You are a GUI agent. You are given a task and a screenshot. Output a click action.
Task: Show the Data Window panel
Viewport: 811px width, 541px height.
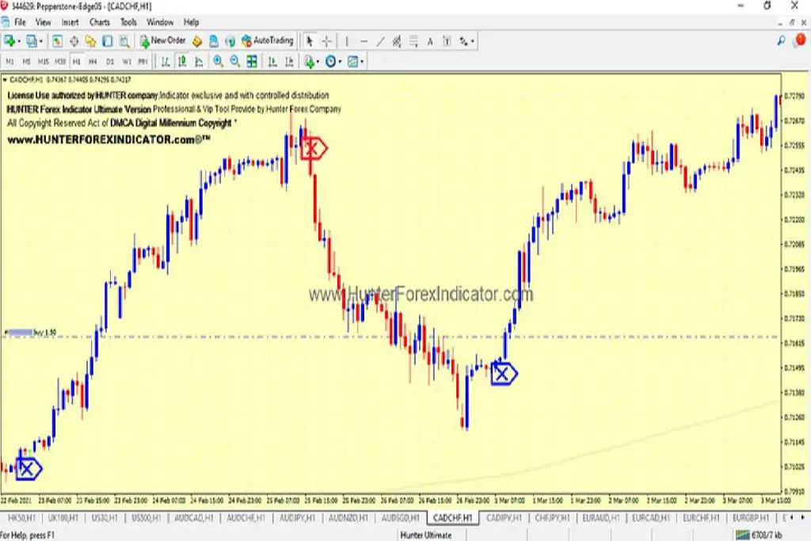(74, 41)
